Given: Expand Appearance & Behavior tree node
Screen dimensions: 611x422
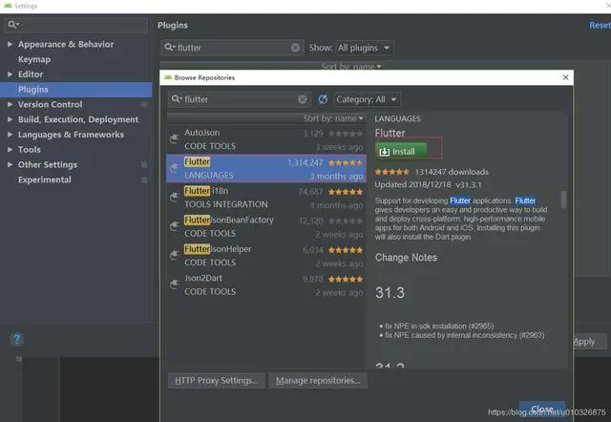Looking at the screenshot, I should (x=10, y=44).
